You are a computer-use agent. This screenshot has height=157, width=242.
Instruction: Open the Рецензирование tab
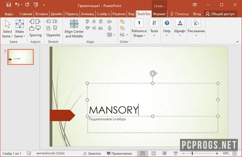(x=119, y=14)
